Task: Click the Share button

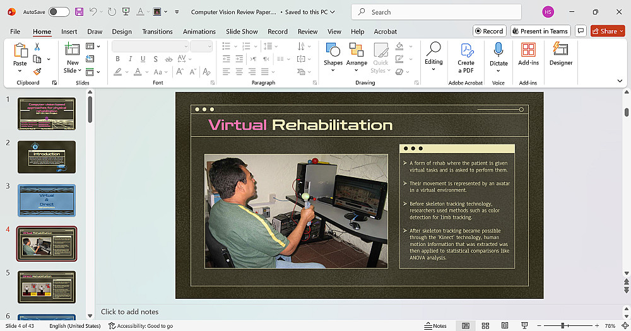Action: pos(608,31)
